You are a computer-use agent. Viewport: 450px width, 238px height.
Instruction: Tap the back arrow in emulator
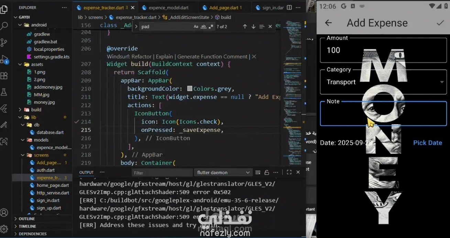[328, 23]
